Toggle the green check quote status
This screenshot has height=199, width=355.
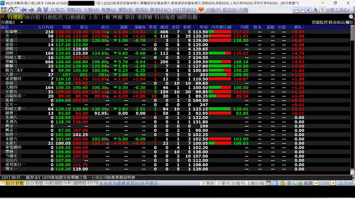(x=316, y=183)
